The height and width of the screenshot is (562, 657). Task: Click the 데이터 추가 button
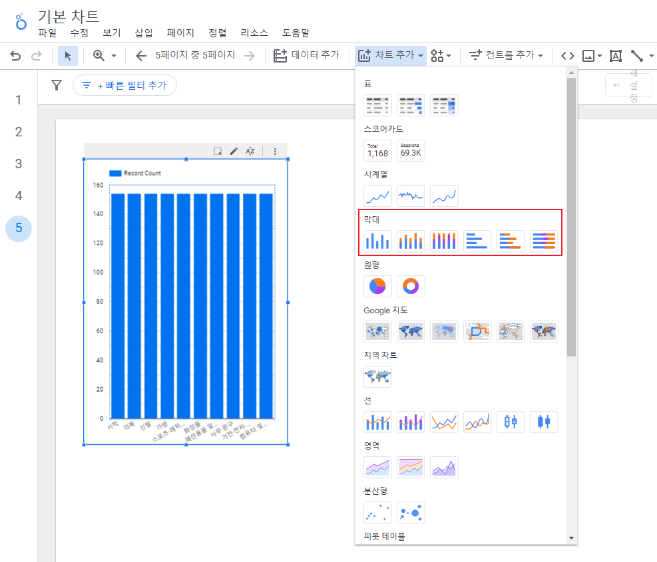click(x=307, y=55)
